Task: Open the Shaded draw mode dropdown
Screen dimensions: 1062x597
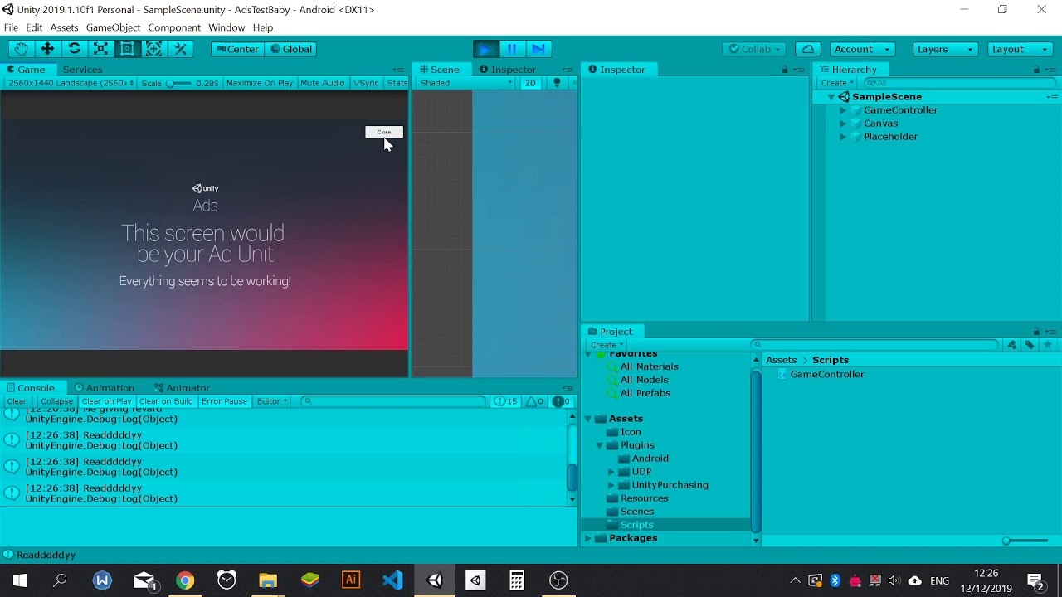Action: coord(465,83)
